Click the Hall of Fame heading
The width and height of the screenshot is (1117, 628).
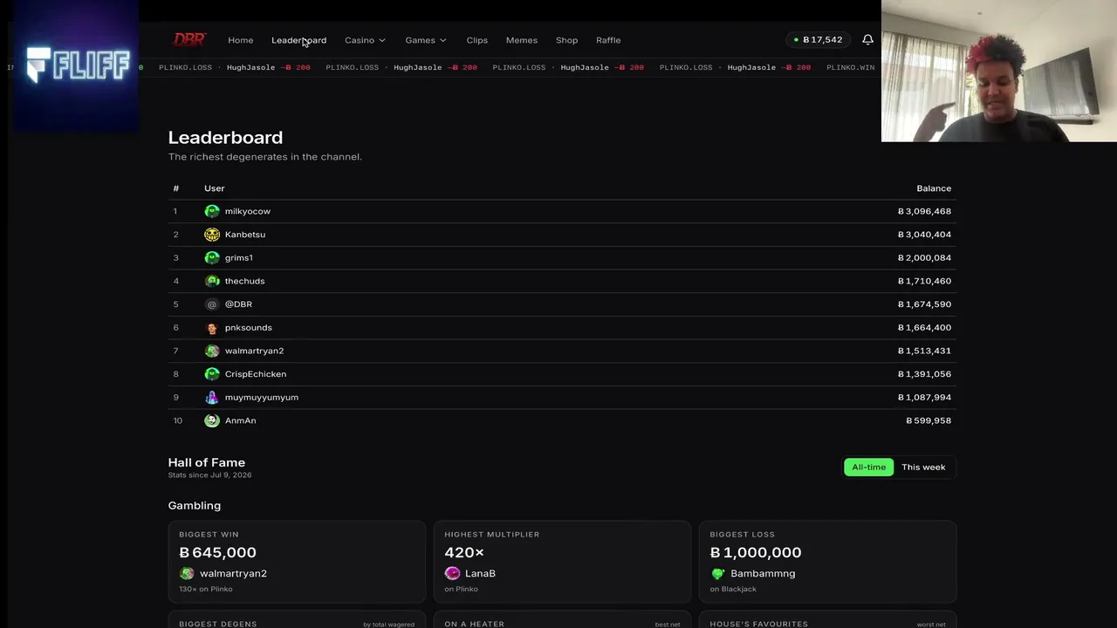click(x=207, y=462)
